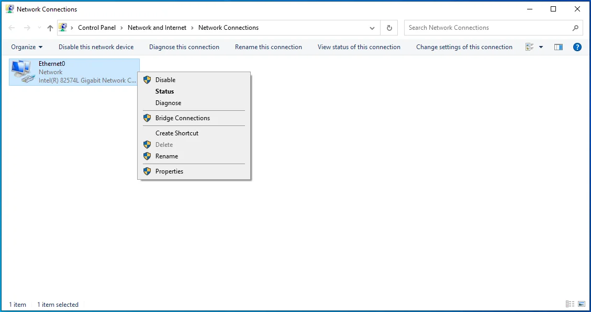Refresh the Network Connections view
Viewport: 591px width, 312px height.
[389, 28]
